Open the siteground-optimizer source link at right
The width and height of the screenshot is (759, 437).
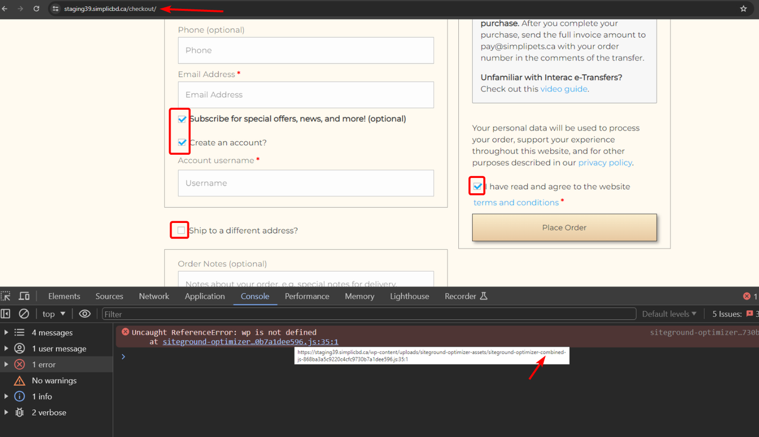tap(704, 333)
